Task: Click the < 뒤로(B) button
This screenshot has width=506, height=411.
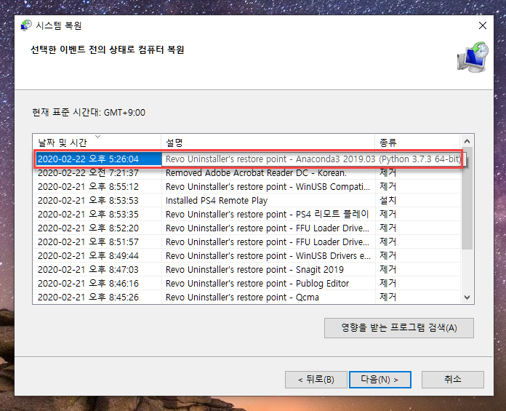Action: point(316,380)
